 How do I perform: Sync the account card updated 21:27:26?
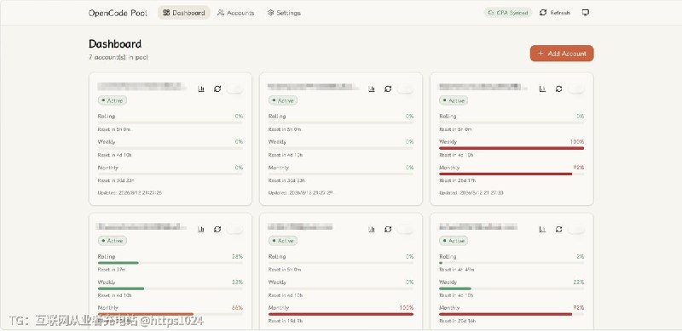[217, 88]
